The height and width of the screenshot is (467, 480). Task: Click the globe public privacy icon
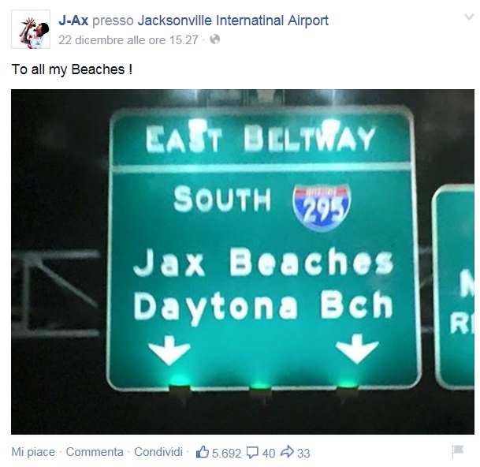pos(215,39)
